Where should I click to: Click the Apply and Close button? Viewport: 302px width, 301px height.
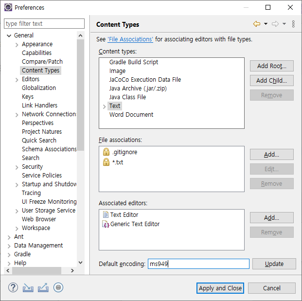click(220, 288)
